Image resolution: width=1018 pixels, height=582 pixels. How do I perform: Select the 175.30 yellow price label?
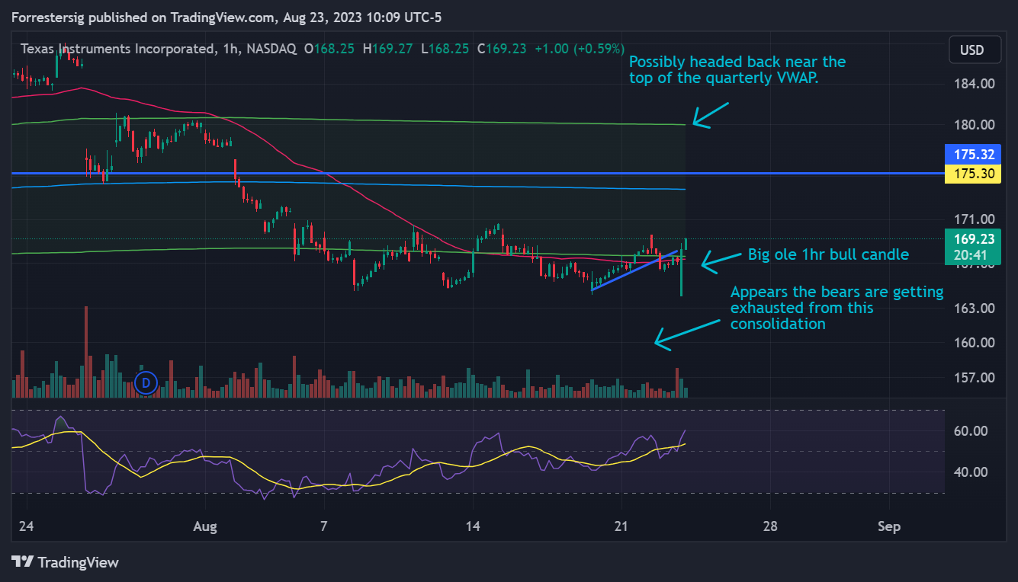coord(975,174)
